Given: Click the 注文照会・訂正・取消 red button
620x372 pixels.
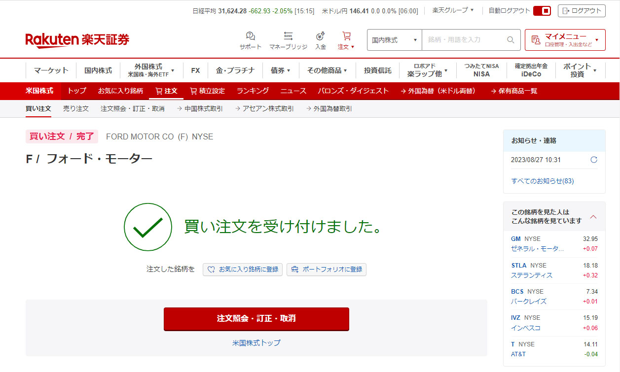Looking at the screenshot, I should 256,318.
